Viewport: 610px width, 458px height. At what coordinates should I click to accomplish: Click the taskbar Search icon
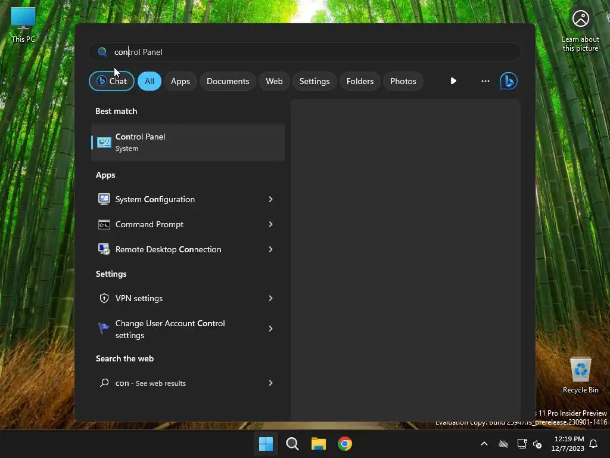pyautogui.click(x=292, y=444)
